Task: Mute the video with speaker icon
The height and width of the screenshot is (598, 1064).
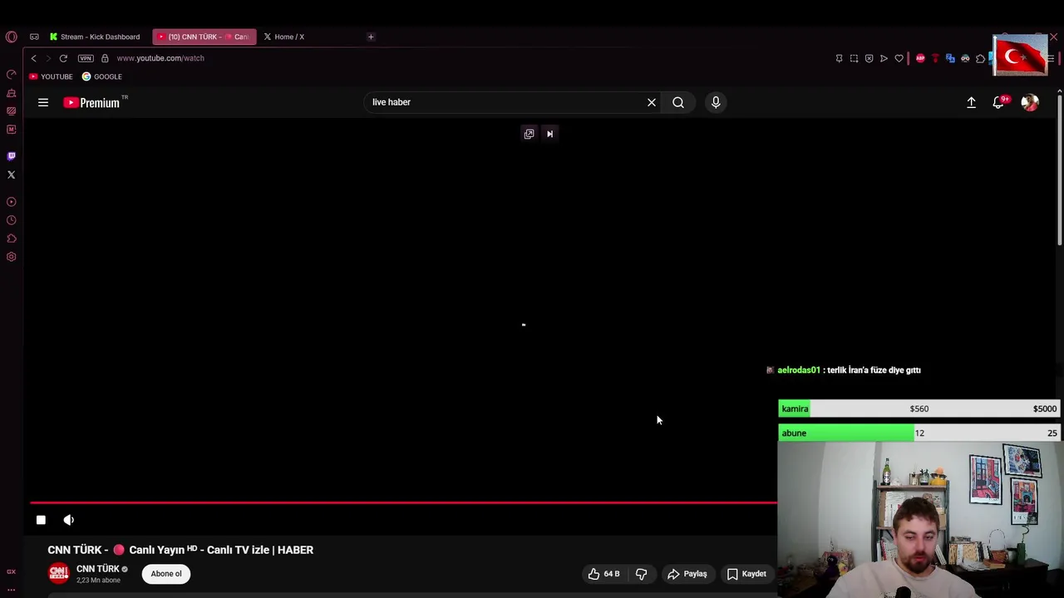Action: pos(69,520)
